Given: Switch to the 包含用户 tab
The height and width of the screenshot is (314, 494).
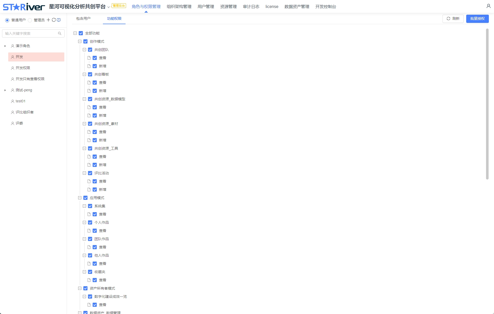Looking at the screenshot, I should (x=83, y=19).
